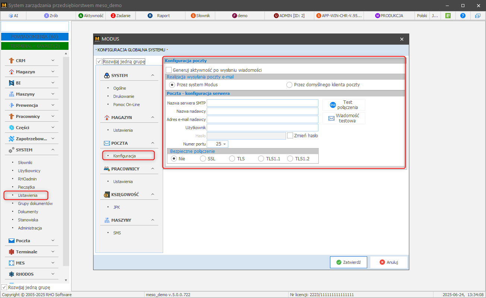Click the Anuluj button
This screenshot has height=298, width=486.
coord(388,262)
